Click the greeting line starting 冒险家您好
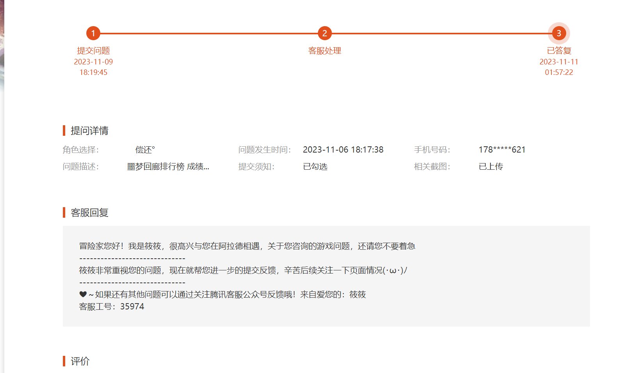Screen dimensions: 640x373 point(247,246)
